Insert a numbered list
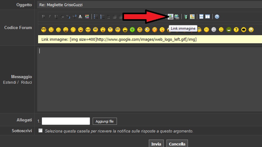 point(102,17)
